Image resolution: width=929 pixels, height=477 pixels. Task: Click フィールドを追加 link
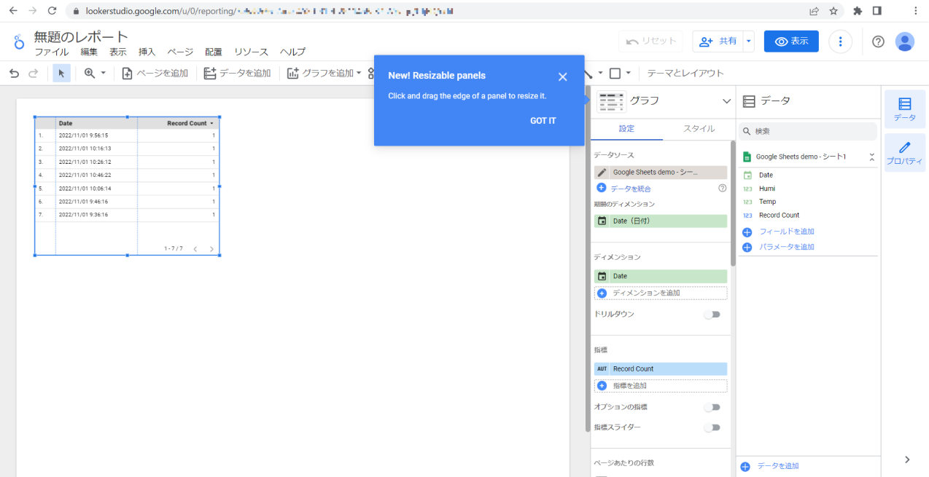click(786, 232)
